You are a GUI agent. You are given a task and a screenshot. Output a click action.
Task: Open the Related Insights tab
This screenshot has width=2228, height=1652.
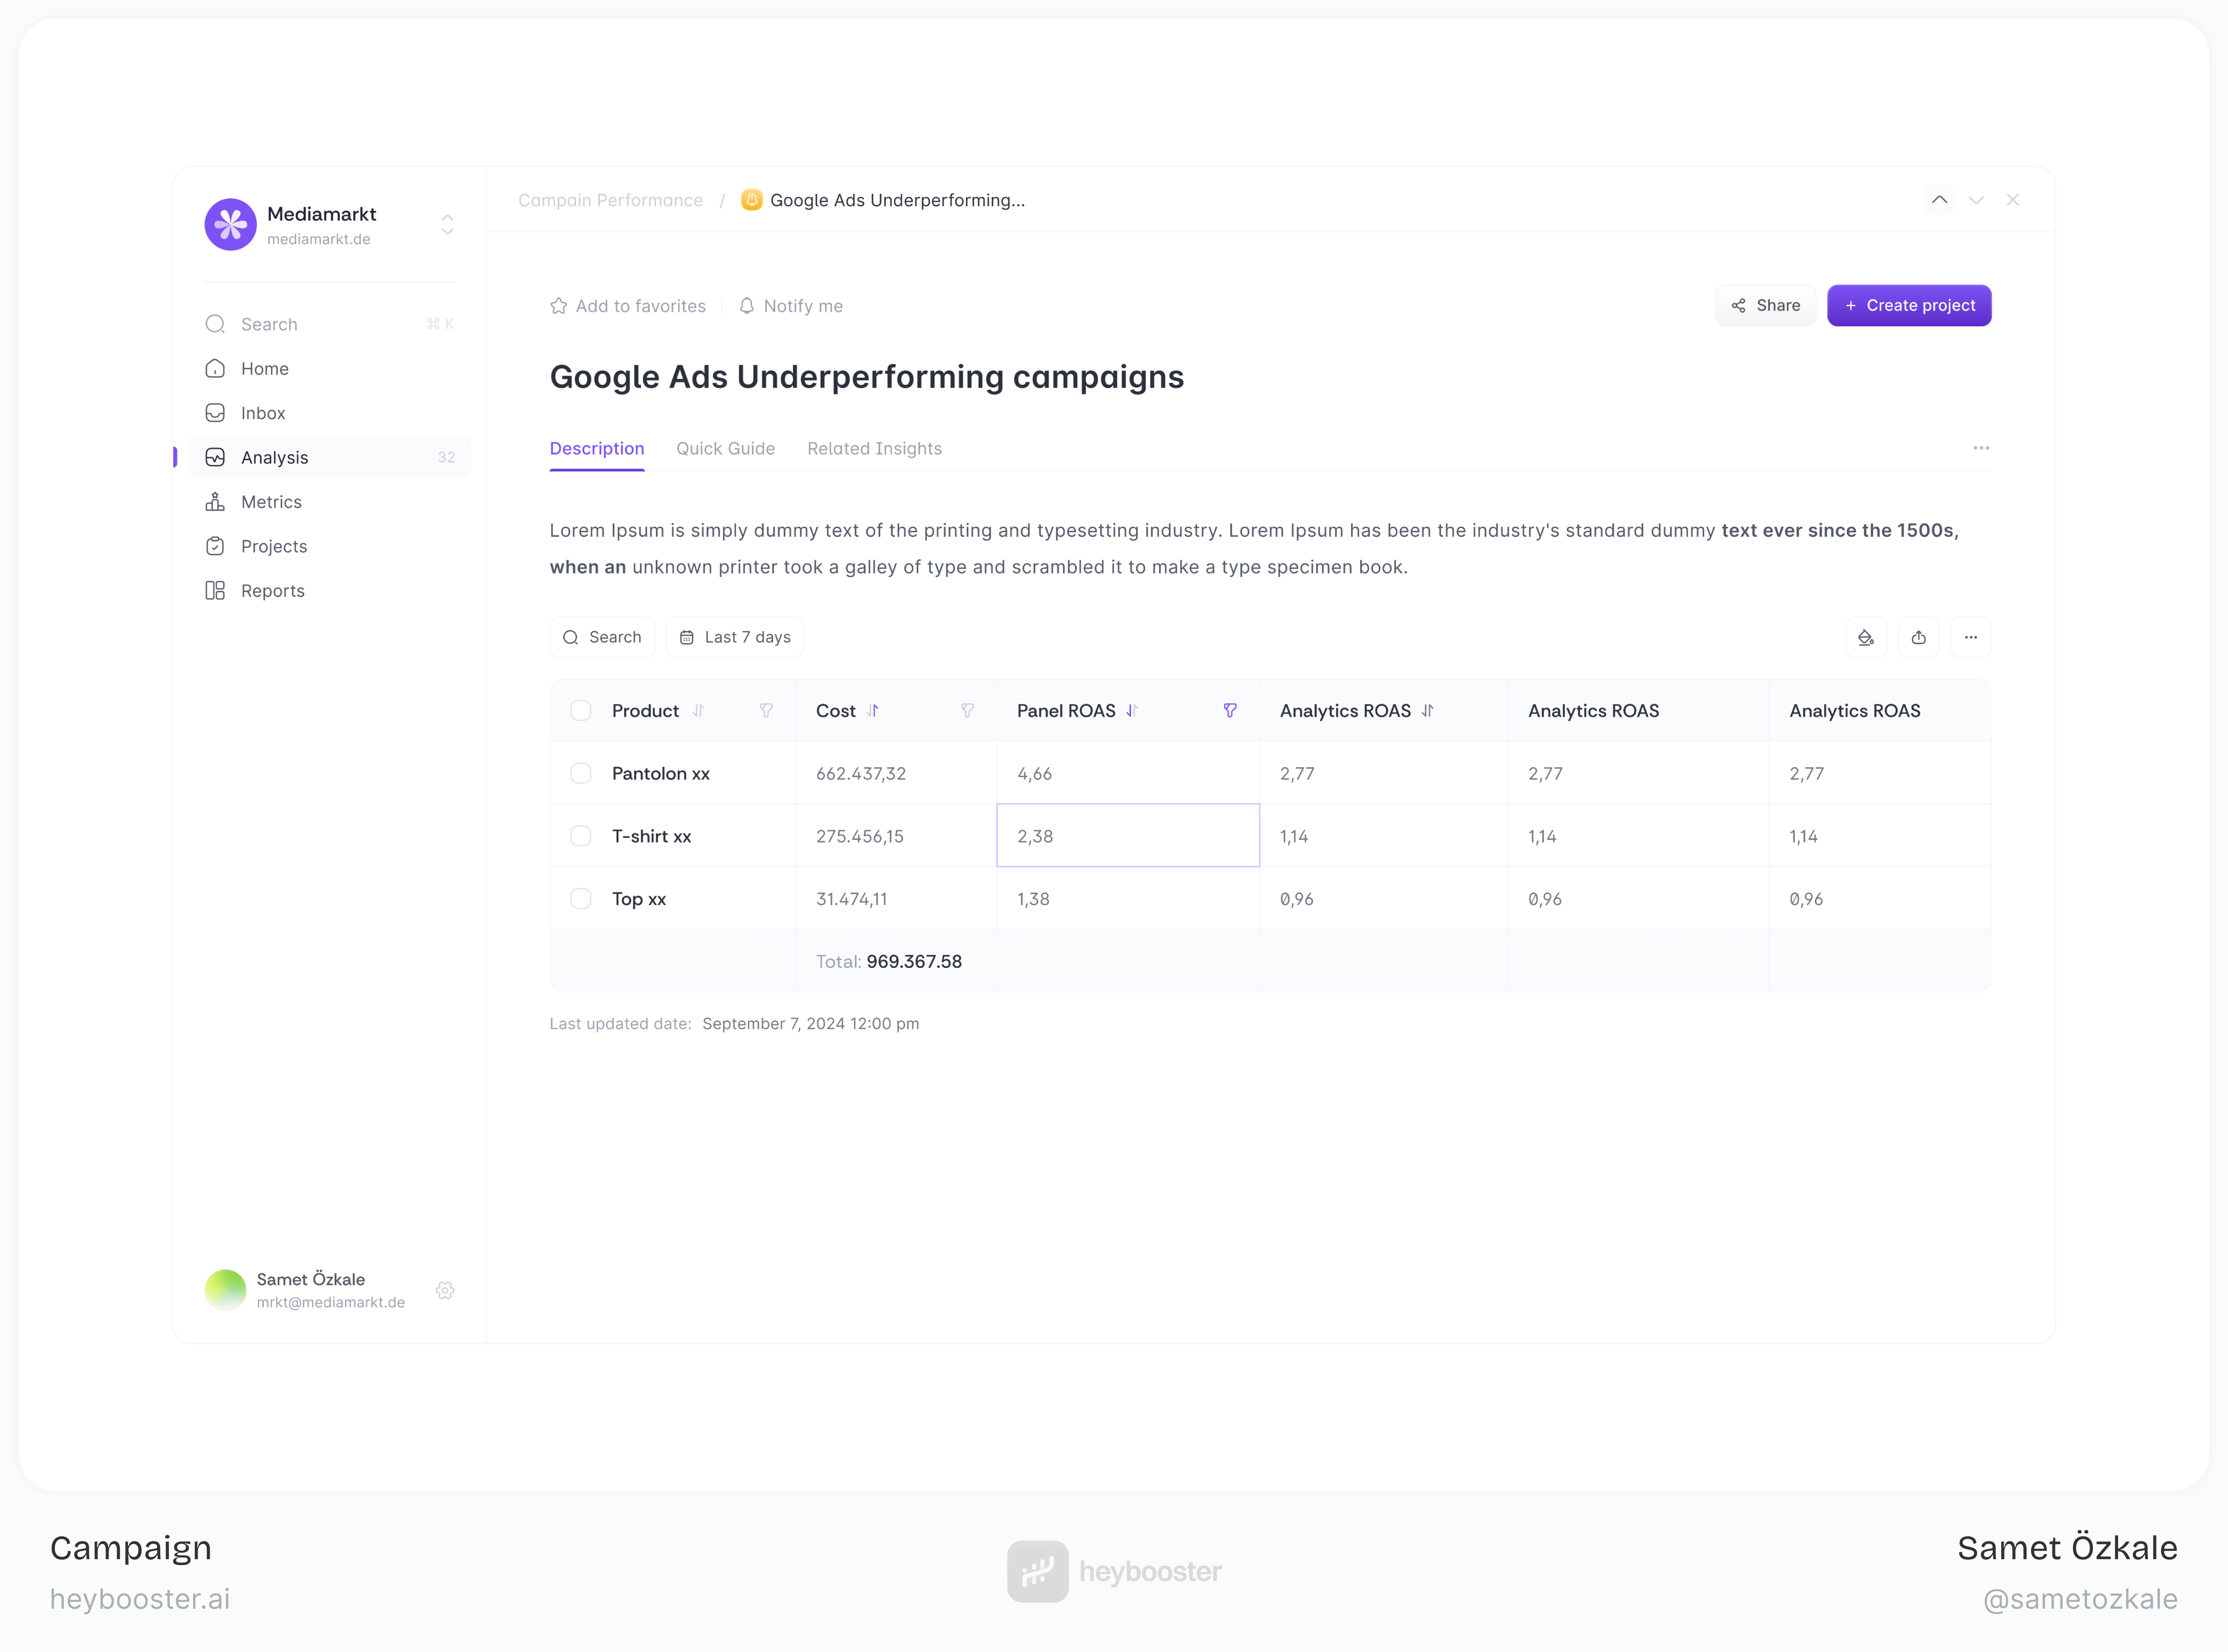874,448
